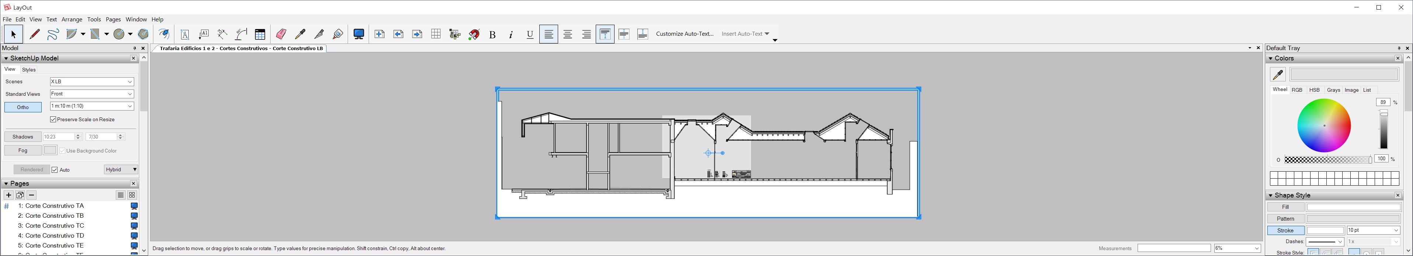Switch to the Styles tab
This screenshot has height=256, width=1413.
click(x=29, y=70)
